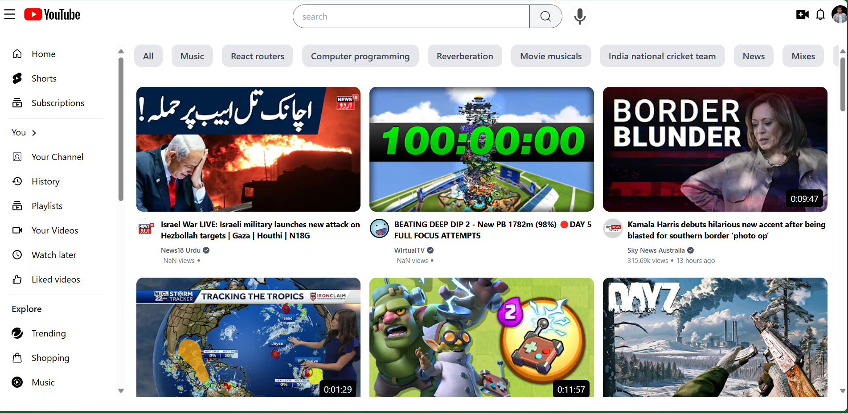848x414 pixels.
Task: Select the Movie musicals filter chip
Action: coord(551,56)
